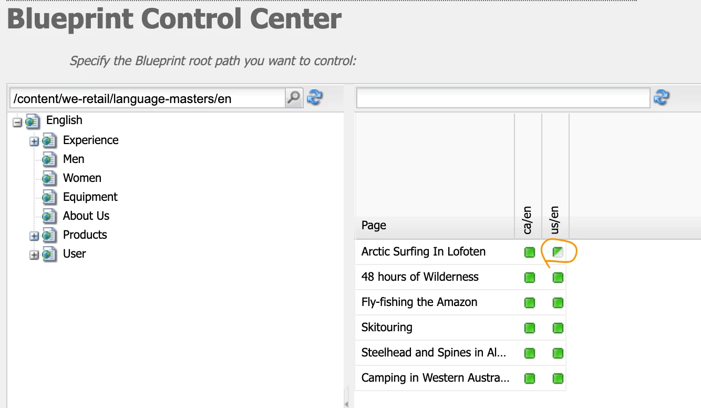The image size is (701, 408).
Task: Collapse the English tree node
Action: coord(17,122)
